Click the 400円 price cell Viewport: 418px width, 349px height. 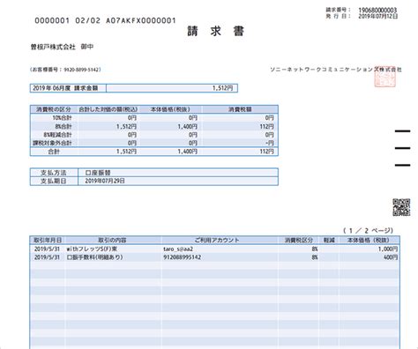[391, 257]
